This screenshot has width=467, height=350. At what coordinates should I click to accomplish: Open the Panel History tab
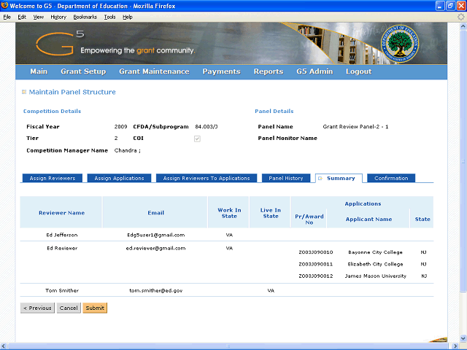[286, 178]
